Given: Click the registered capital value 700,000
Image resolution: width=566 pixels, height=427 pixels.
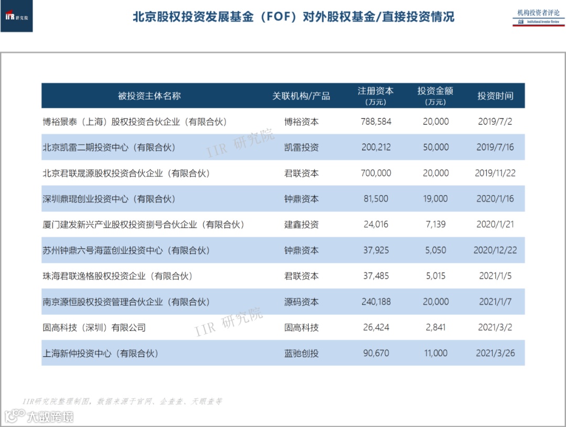Looking at the screenshot, I should pos(376,174).
